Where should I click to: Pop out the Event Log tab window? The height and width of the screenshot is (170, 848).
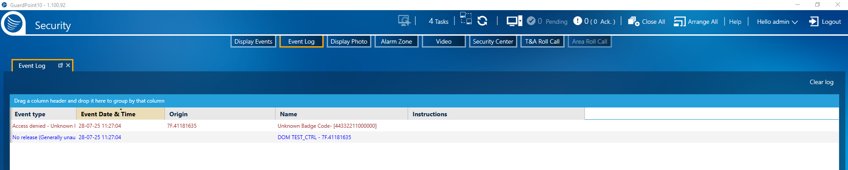tap(61, 65)
